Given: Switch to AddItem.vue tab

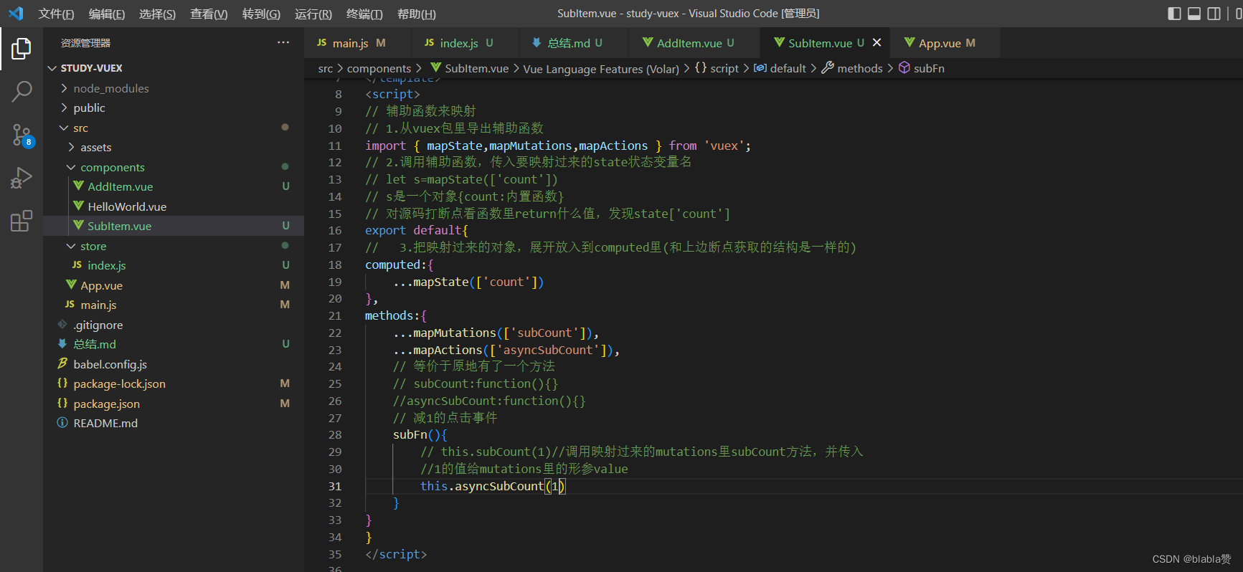Looking at the screenshot, I should tap(694, 43).
